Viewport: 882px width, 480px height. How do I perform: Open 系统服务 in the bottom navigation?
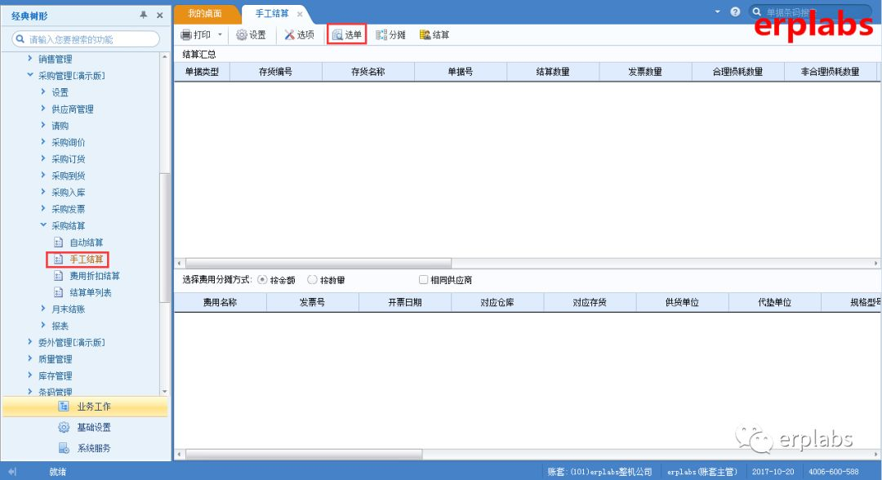coord(86,448)
